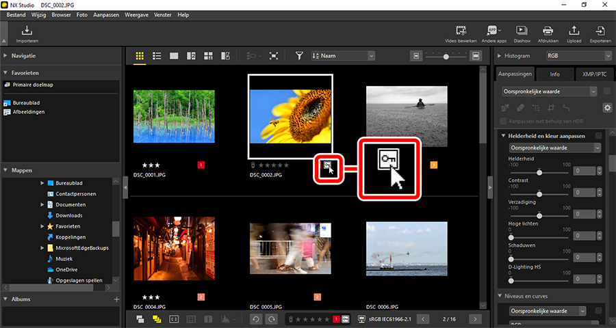Click the focus point display icon
The image size is (616, 328).
pyautogui.click(x=174, y=319)
